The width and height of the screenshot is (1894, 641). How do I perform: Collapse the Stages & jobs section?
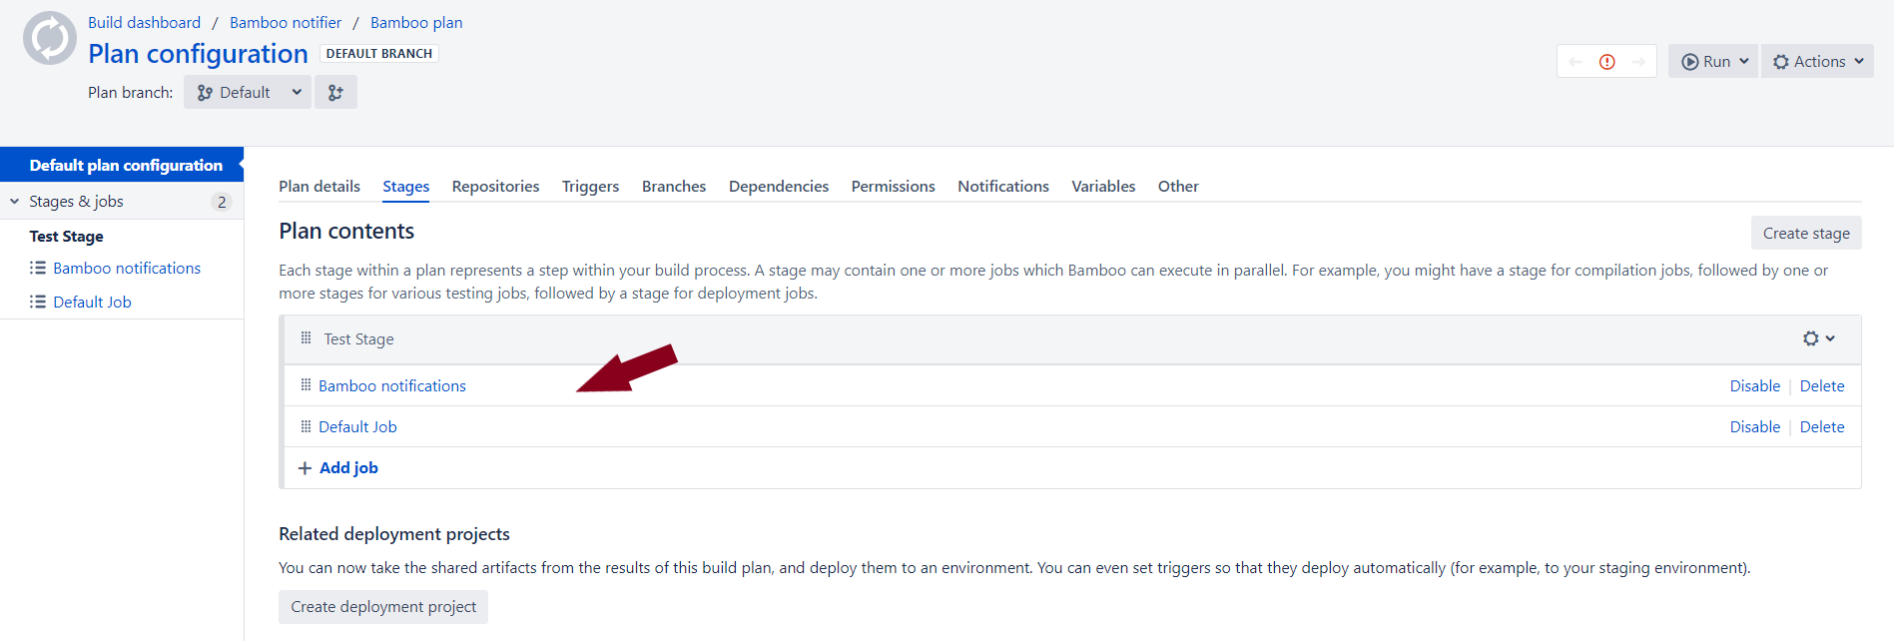[15, 202]
